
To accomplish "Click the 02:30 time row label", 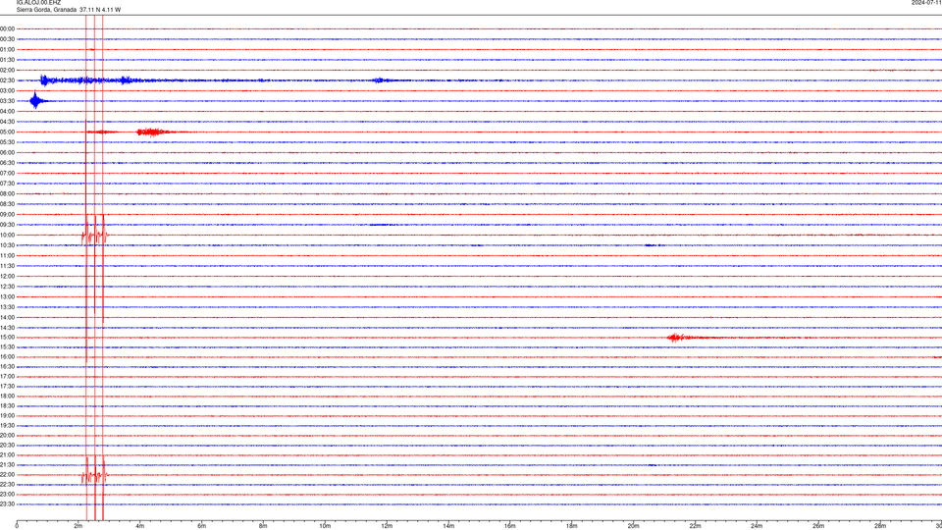I will 7,80.
